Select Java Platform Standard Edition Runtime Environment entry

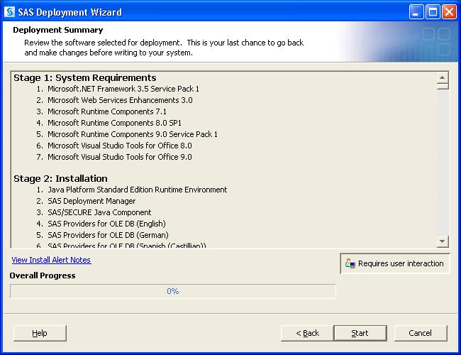tap(137, 190)
